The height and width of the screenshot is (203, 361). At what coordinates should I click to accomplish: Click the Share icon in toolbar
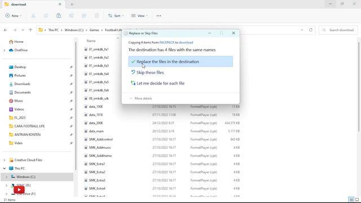point(84,16)
